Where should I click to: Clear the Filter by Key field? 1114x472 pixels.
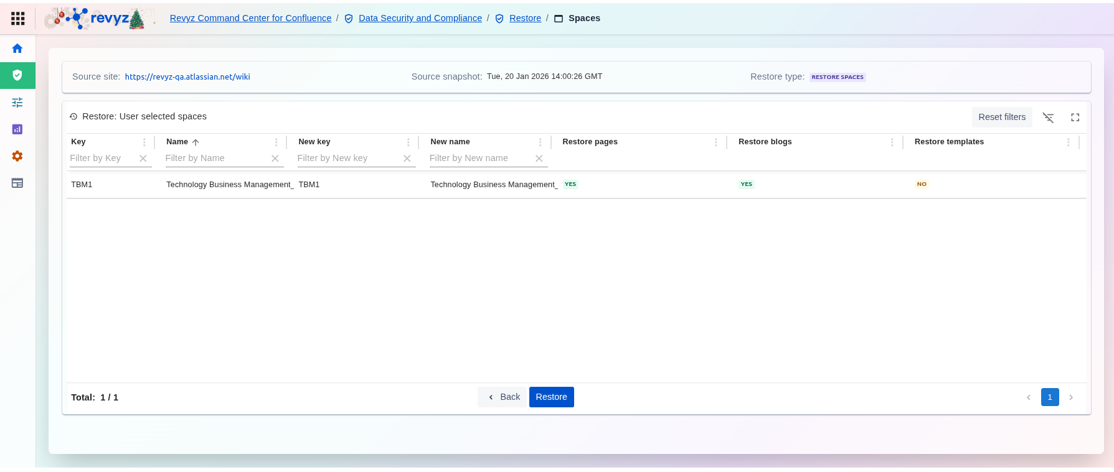(143, 159)
